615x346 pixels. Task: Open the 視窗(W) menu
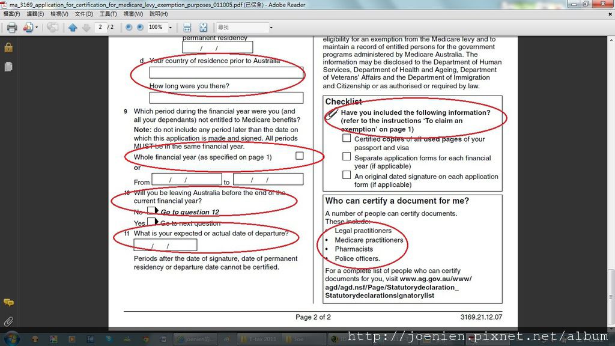pyautogui.click(x=133, y=14)
